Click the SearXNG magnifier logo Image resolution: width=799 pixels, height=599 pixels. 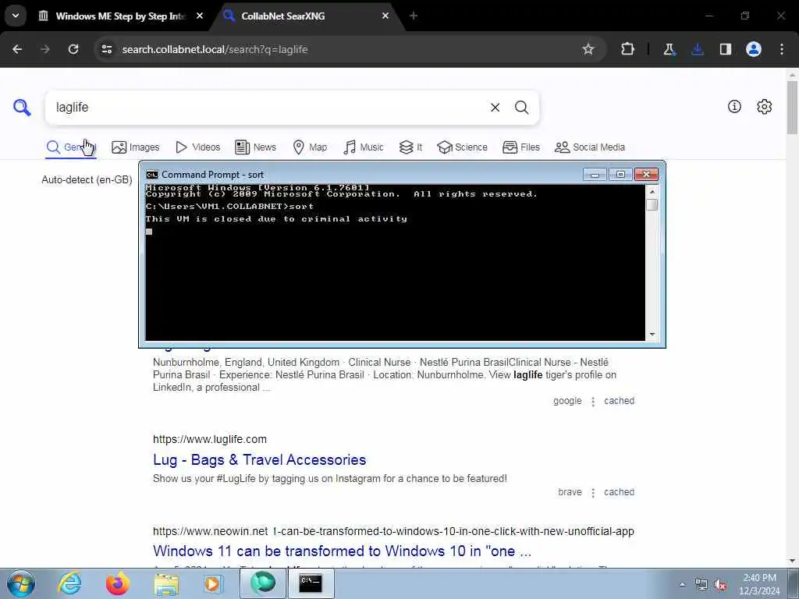coord(22,108)
